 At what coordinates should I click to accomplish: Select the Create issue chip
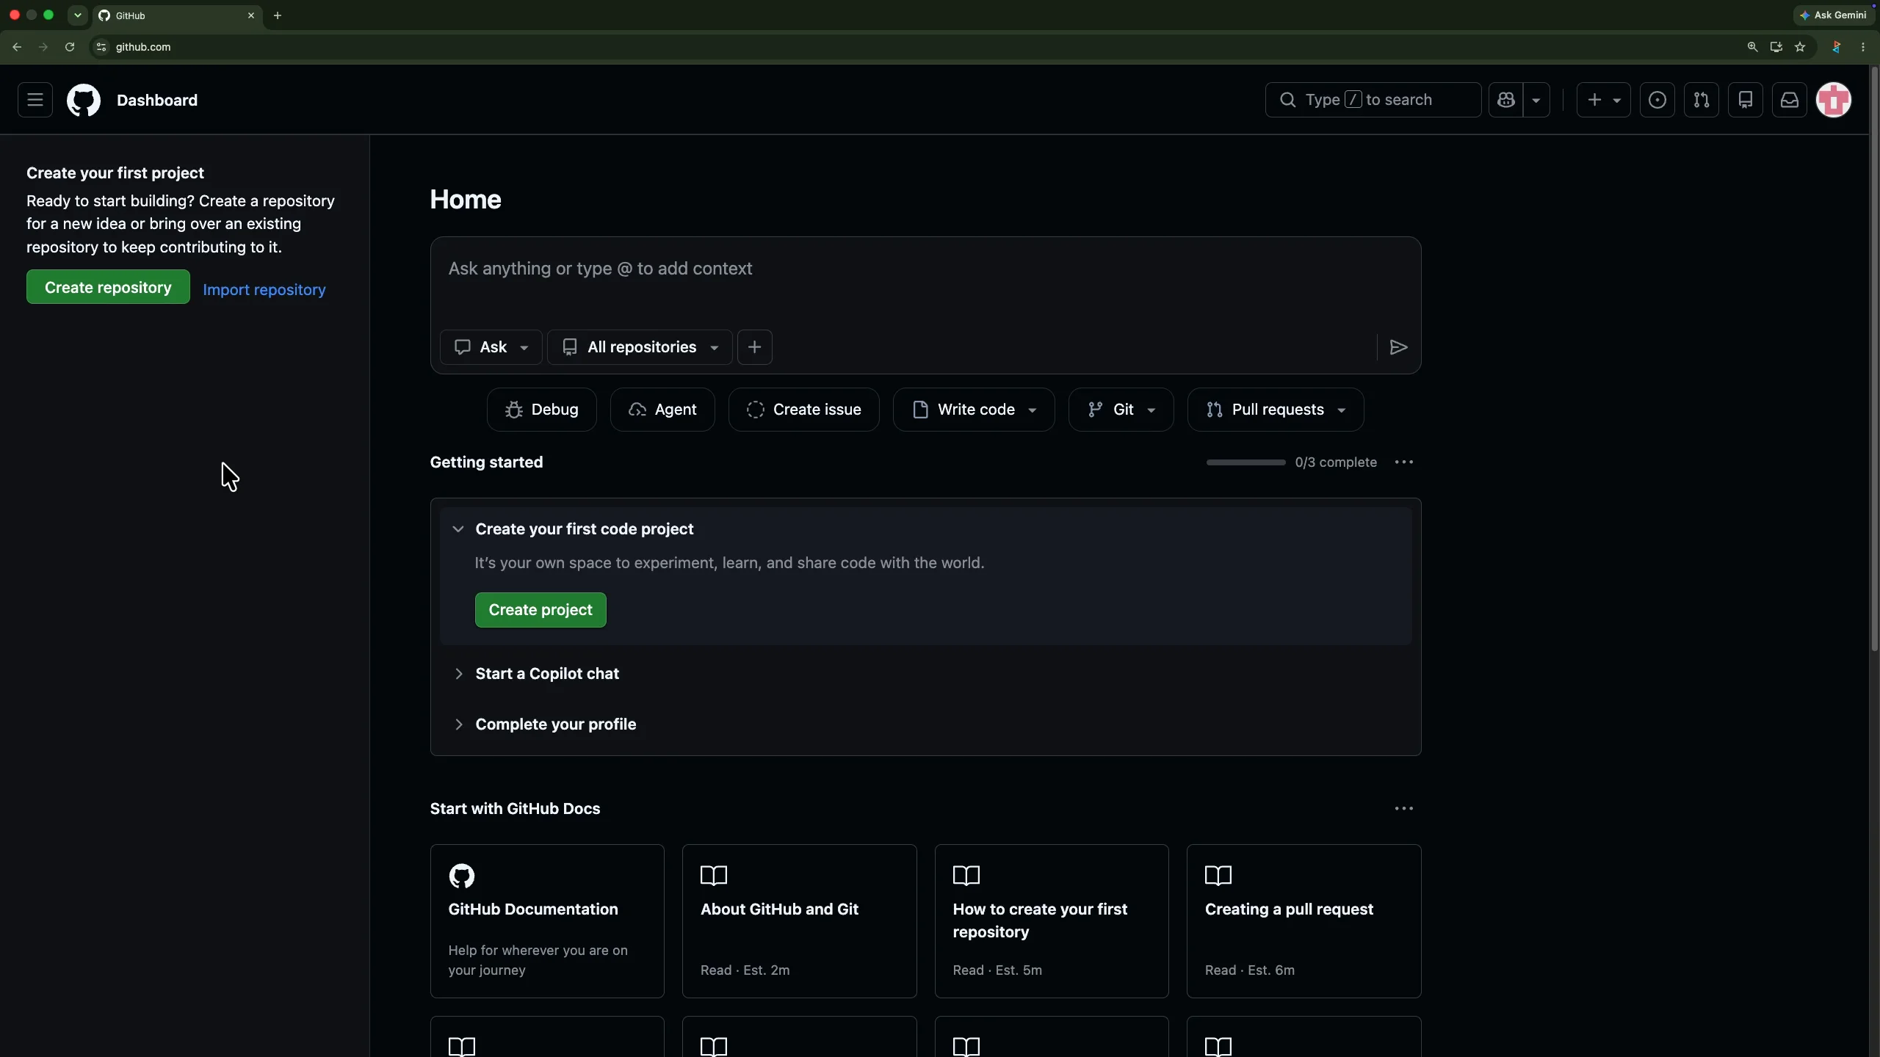click(804, 410)
